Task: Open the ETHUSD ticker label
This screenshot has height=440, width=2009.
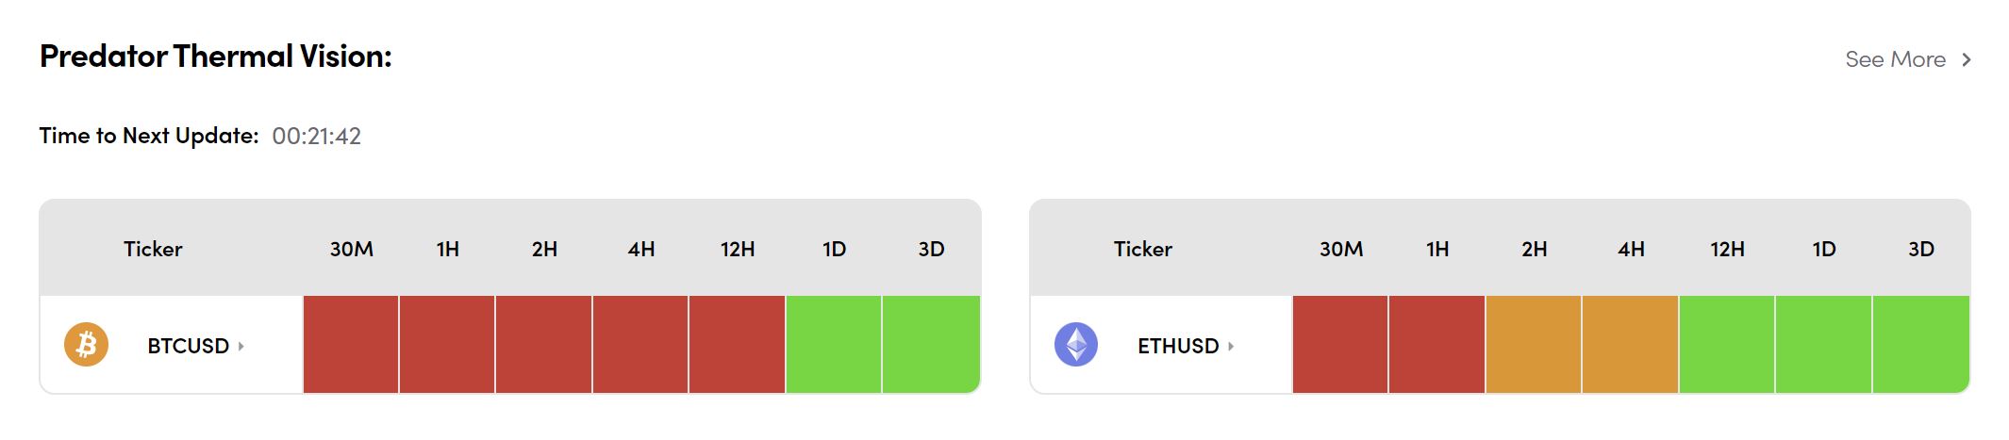Action: point(1178,346)
